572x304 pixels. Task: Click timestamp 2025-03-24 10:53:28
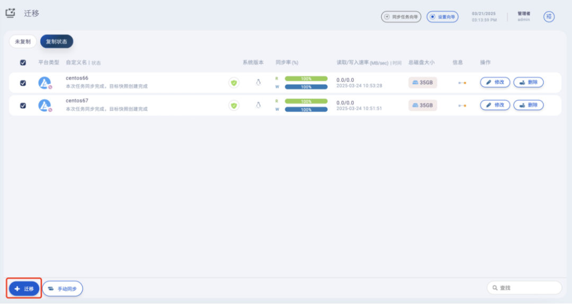[359, 86]
